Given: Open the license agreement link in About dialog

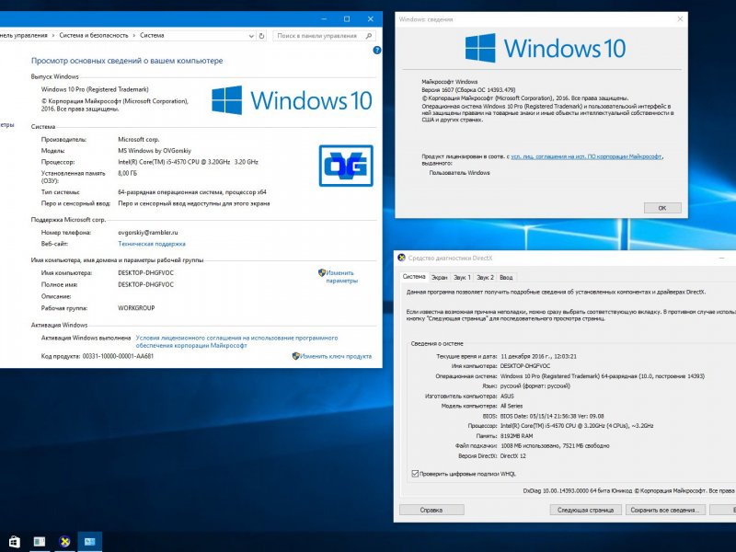Looking at the screenshot, I should [x=586, y=156].
